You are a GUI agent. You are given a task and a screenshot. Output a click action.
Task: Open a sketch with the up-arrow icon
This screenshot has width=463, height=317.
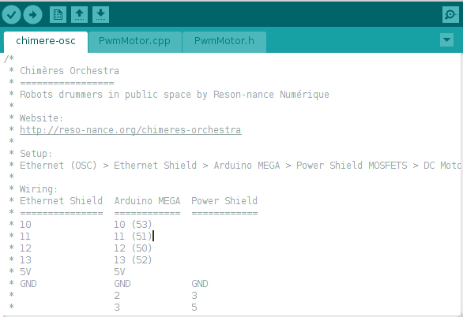point(80,14)
